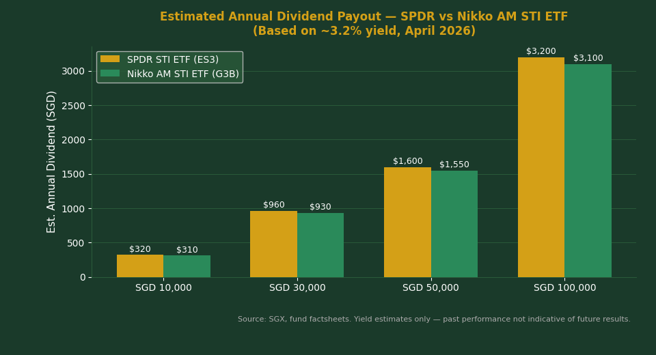The image size is (656, 355).
Task: Click the Est. Annual Dividend (SGD) axis title
Action: tap(51, 162)
